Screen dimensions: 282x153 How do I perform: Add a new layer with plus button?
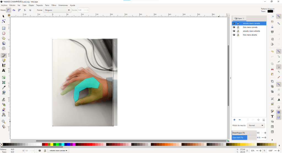click(234, 120)
